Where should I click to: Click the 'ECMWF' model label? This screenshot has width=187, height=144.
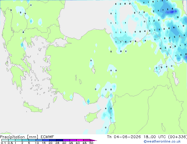click(47, 137)
